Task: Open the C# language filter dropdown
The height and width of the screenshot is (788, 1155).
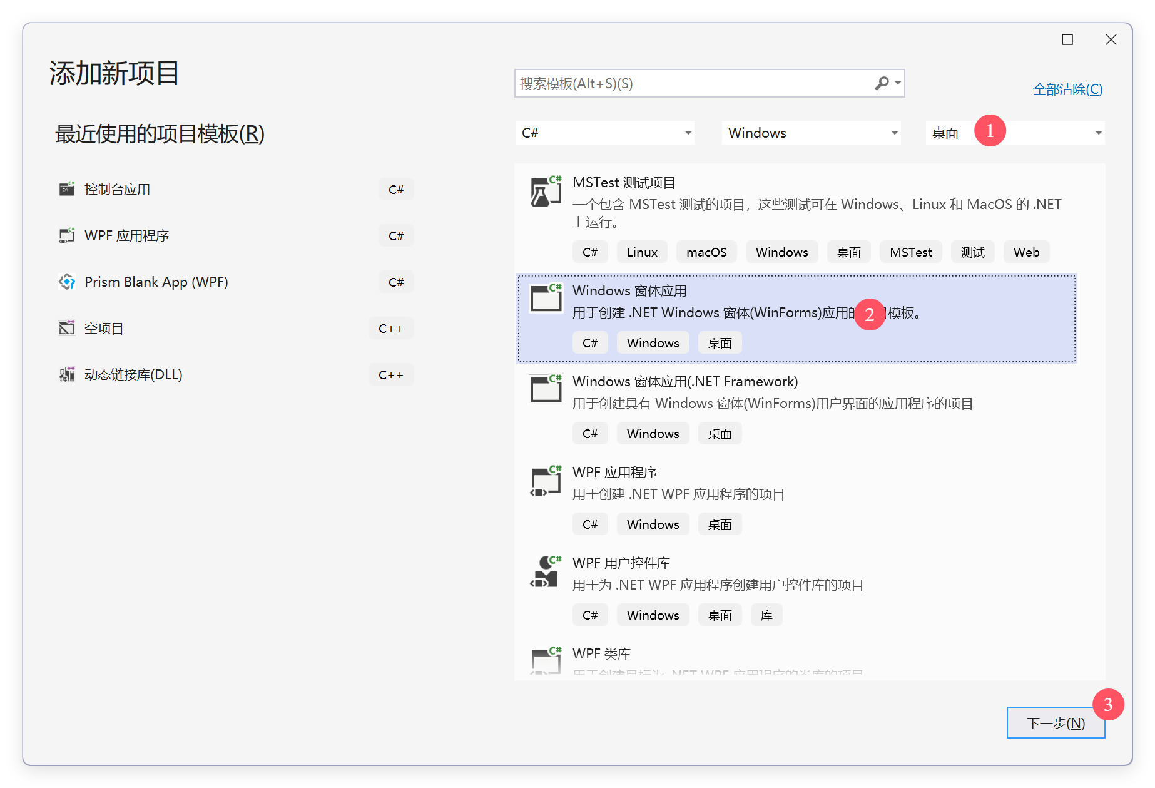Action: pos(605,133)
